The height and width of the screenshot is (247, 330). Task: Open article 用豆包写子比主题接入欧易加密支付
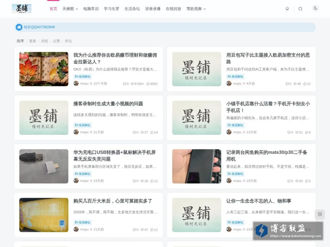268,58
